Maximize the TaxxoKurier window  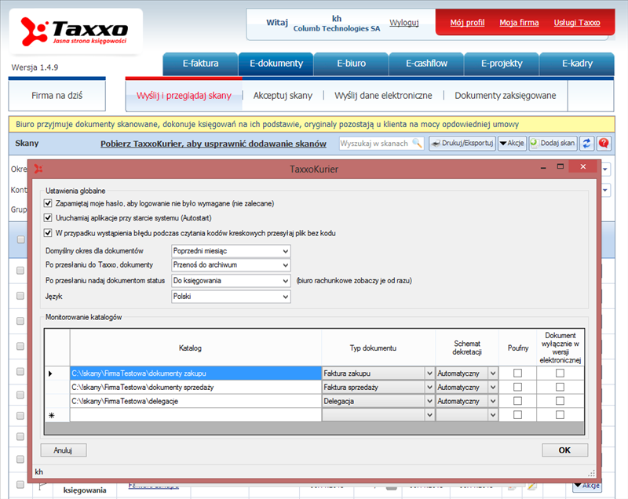pos(560,167)
